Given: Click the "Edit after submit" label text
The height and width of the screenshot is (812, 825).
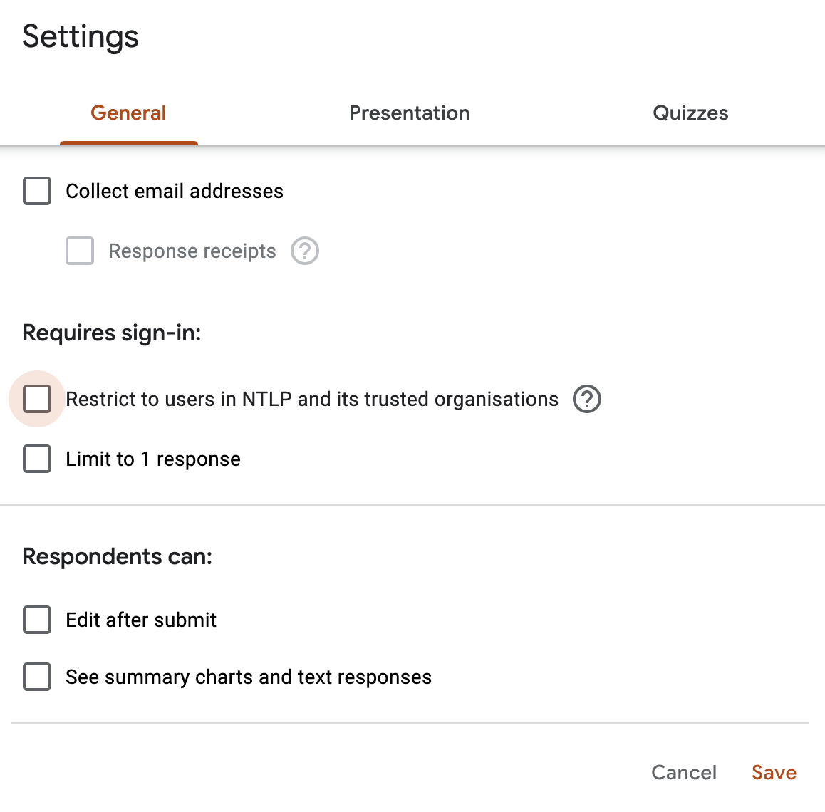Looking at the screenshot, I should click(141, 620).
